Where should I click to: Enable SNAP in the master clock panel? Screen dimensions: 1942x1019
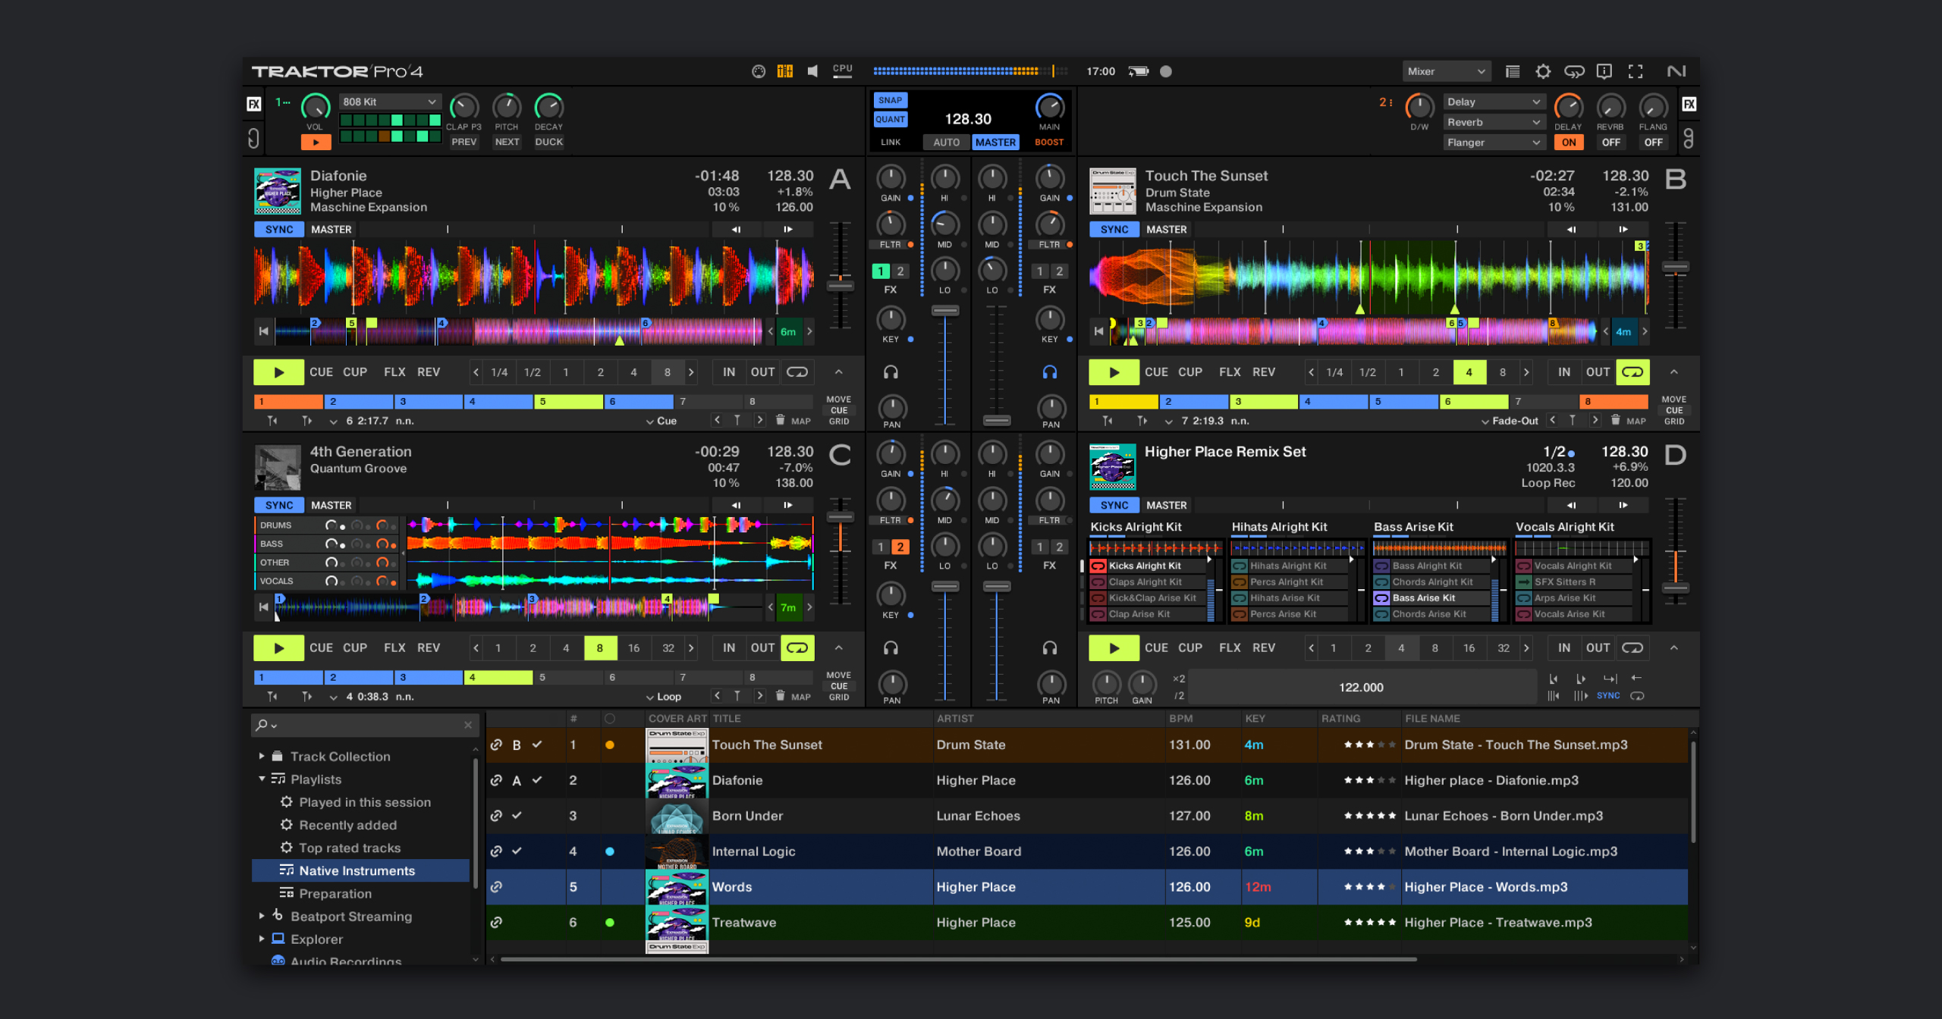[889, 99]
